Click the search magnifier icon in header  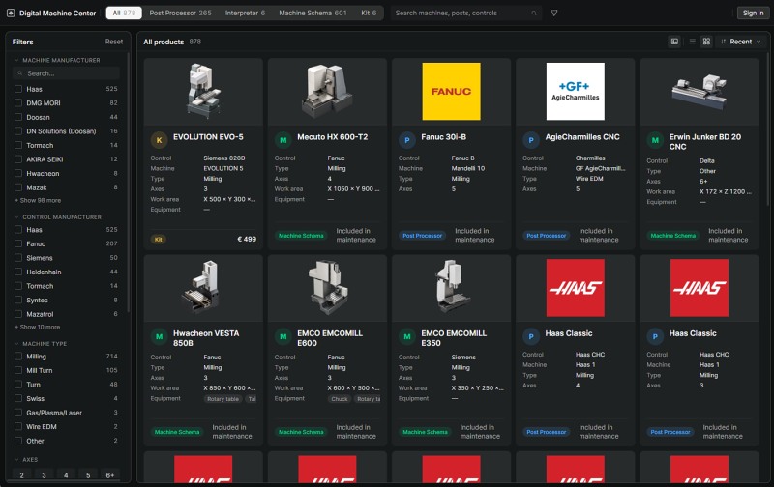pyautogui.click(x=534, y=14)
